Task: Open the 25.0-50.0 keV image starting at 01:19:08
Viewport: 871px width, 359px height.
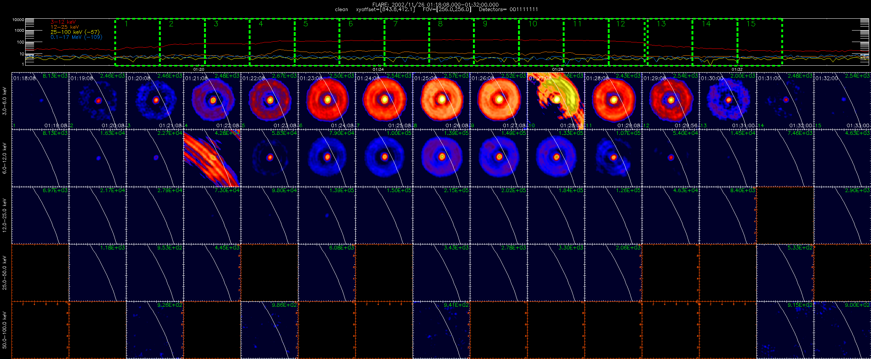Action: pos(97,272)
